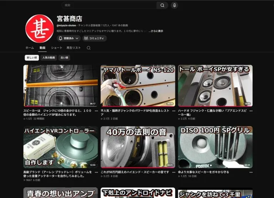274x198 pixels.
Task: Click the 検索 search input field
Action: pyautogui.click(x=109, y=5)
